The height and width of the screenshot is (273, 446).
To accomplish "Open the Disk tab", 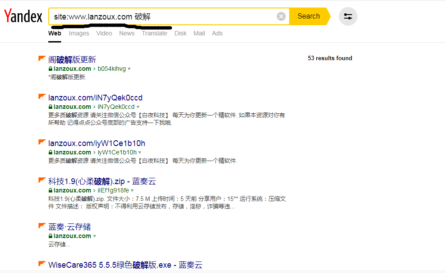I will point(180,33).
